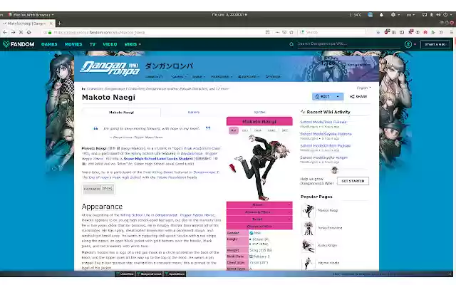Expand the Aliases & Titles infobox section

pyautogui.click(x=259, y=212)
